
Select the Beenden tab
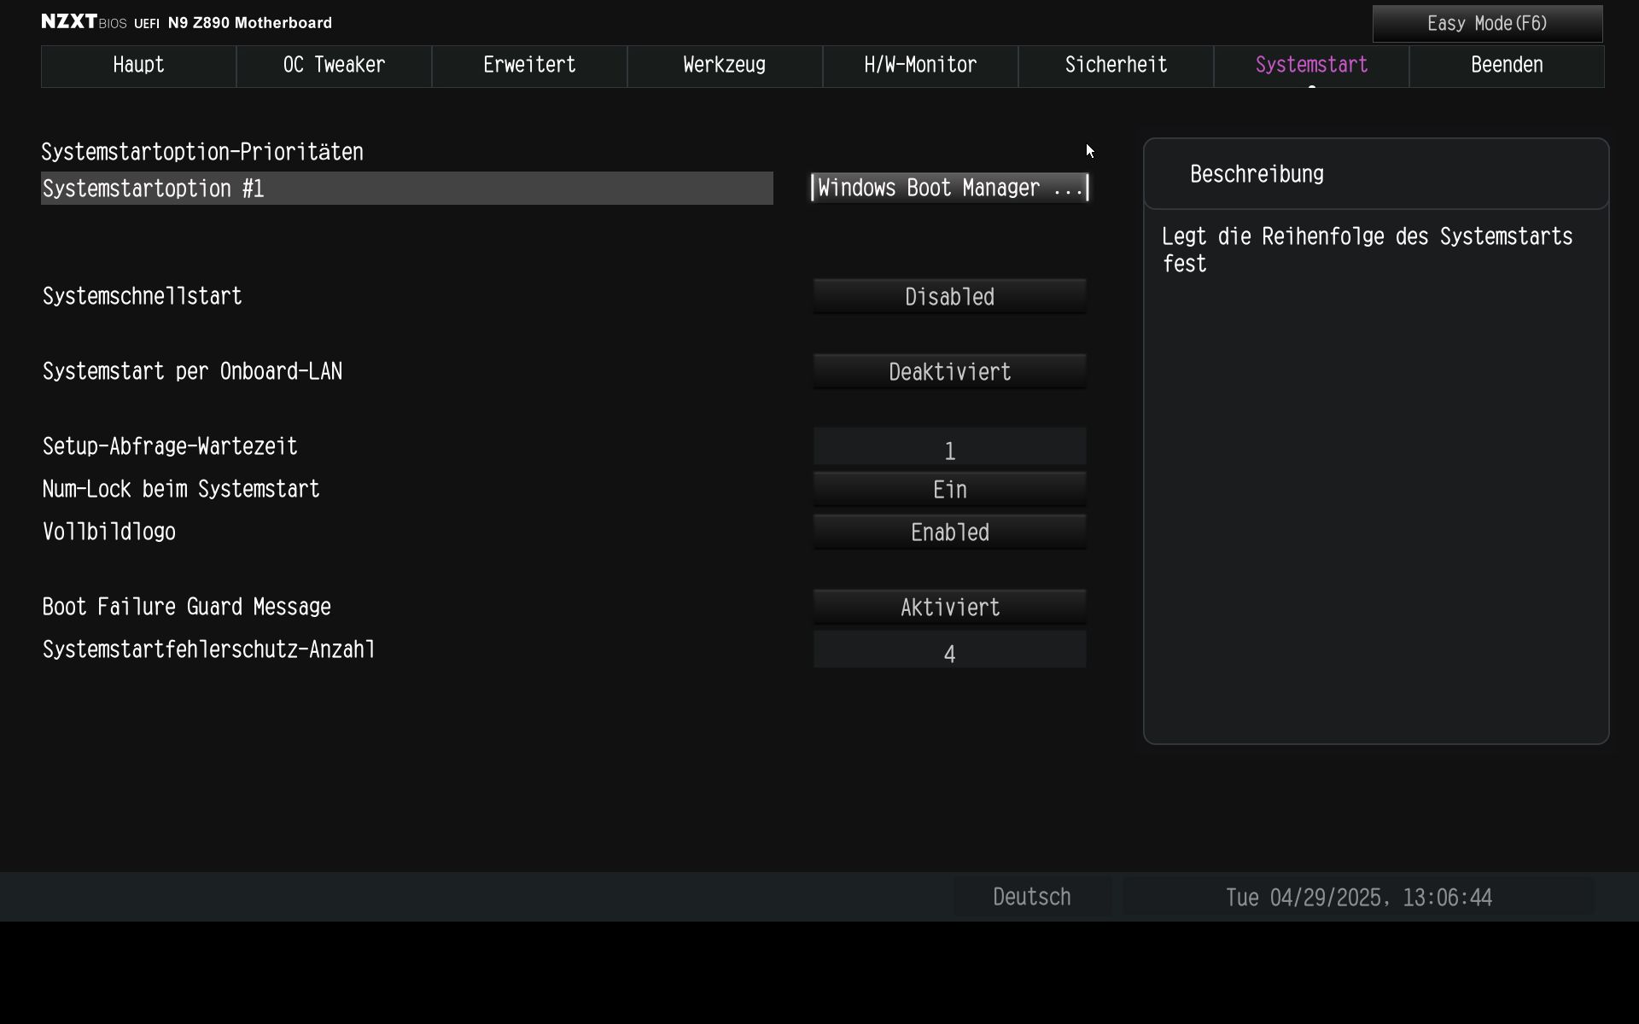1507,66
